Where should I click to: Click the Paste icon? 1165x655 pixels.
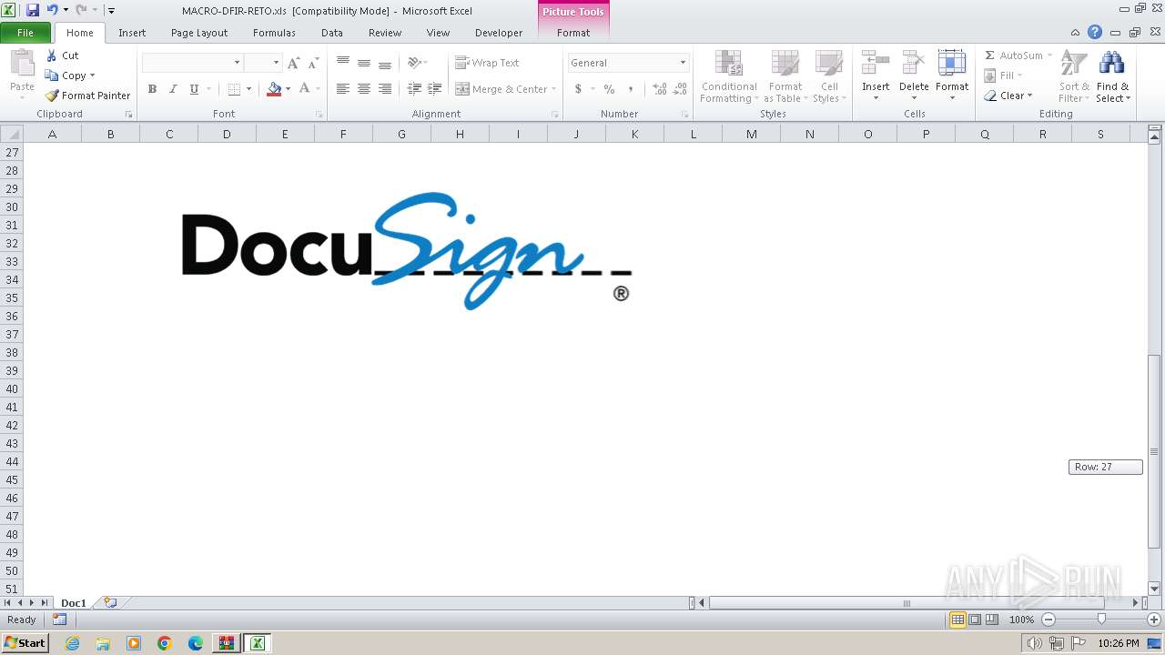point(22,65)
